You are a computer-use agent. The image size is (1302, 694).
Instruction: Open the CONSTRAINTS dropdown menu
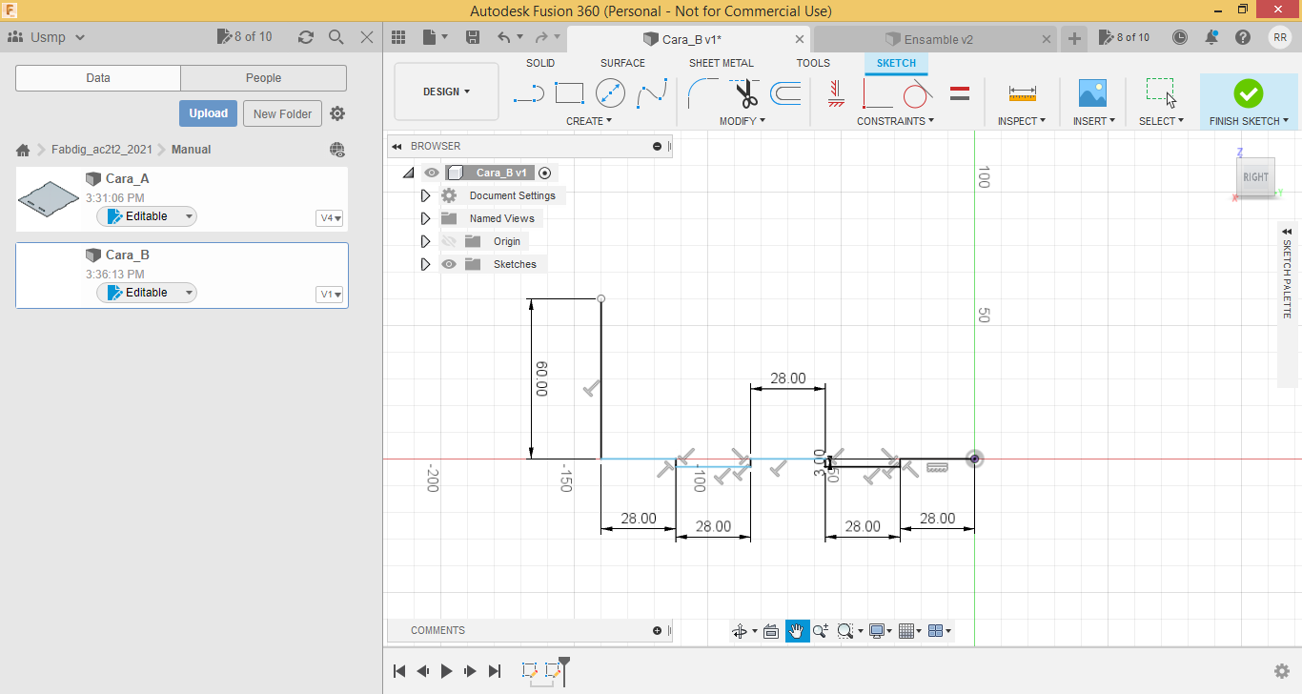895,121
